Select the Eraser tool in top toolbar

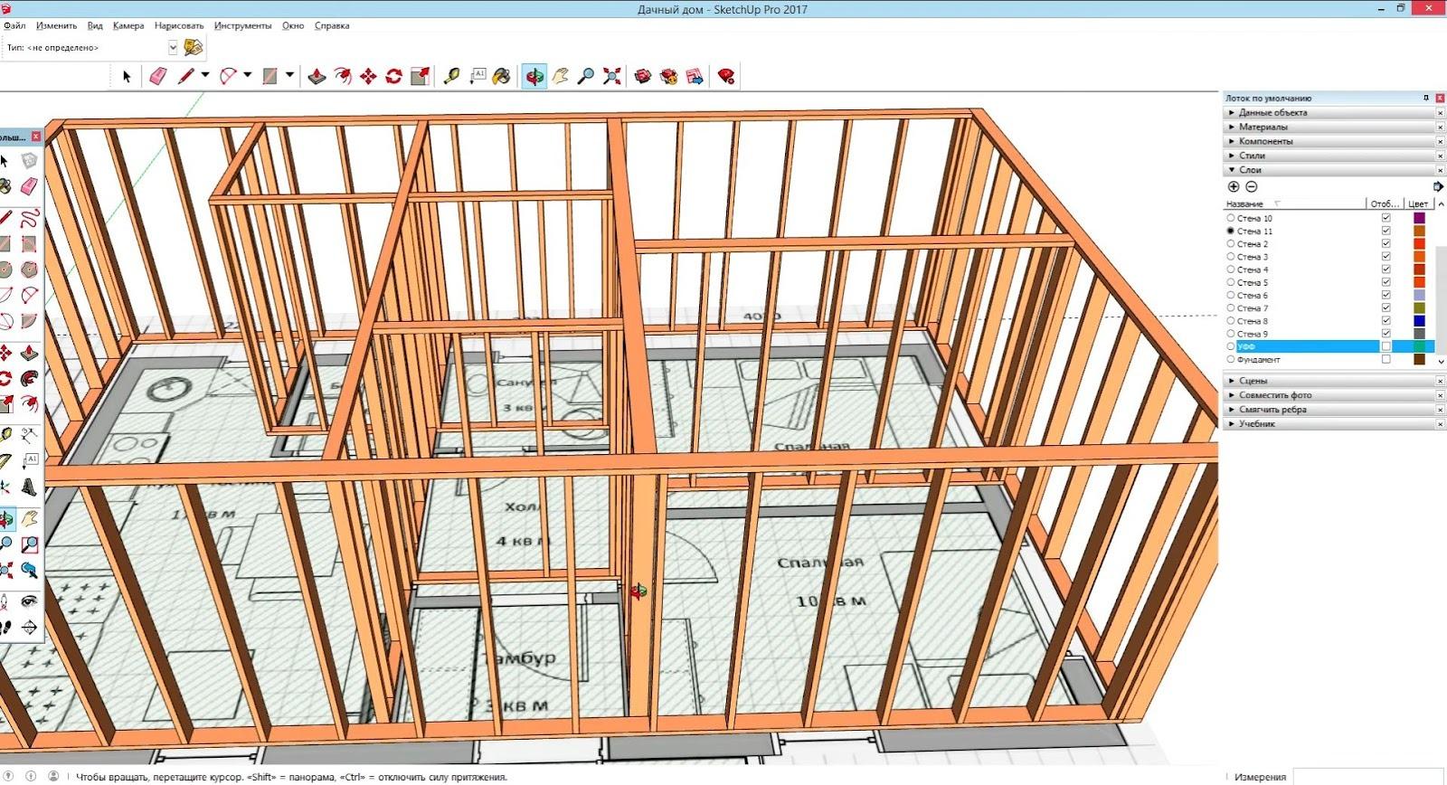coord(158,77)
